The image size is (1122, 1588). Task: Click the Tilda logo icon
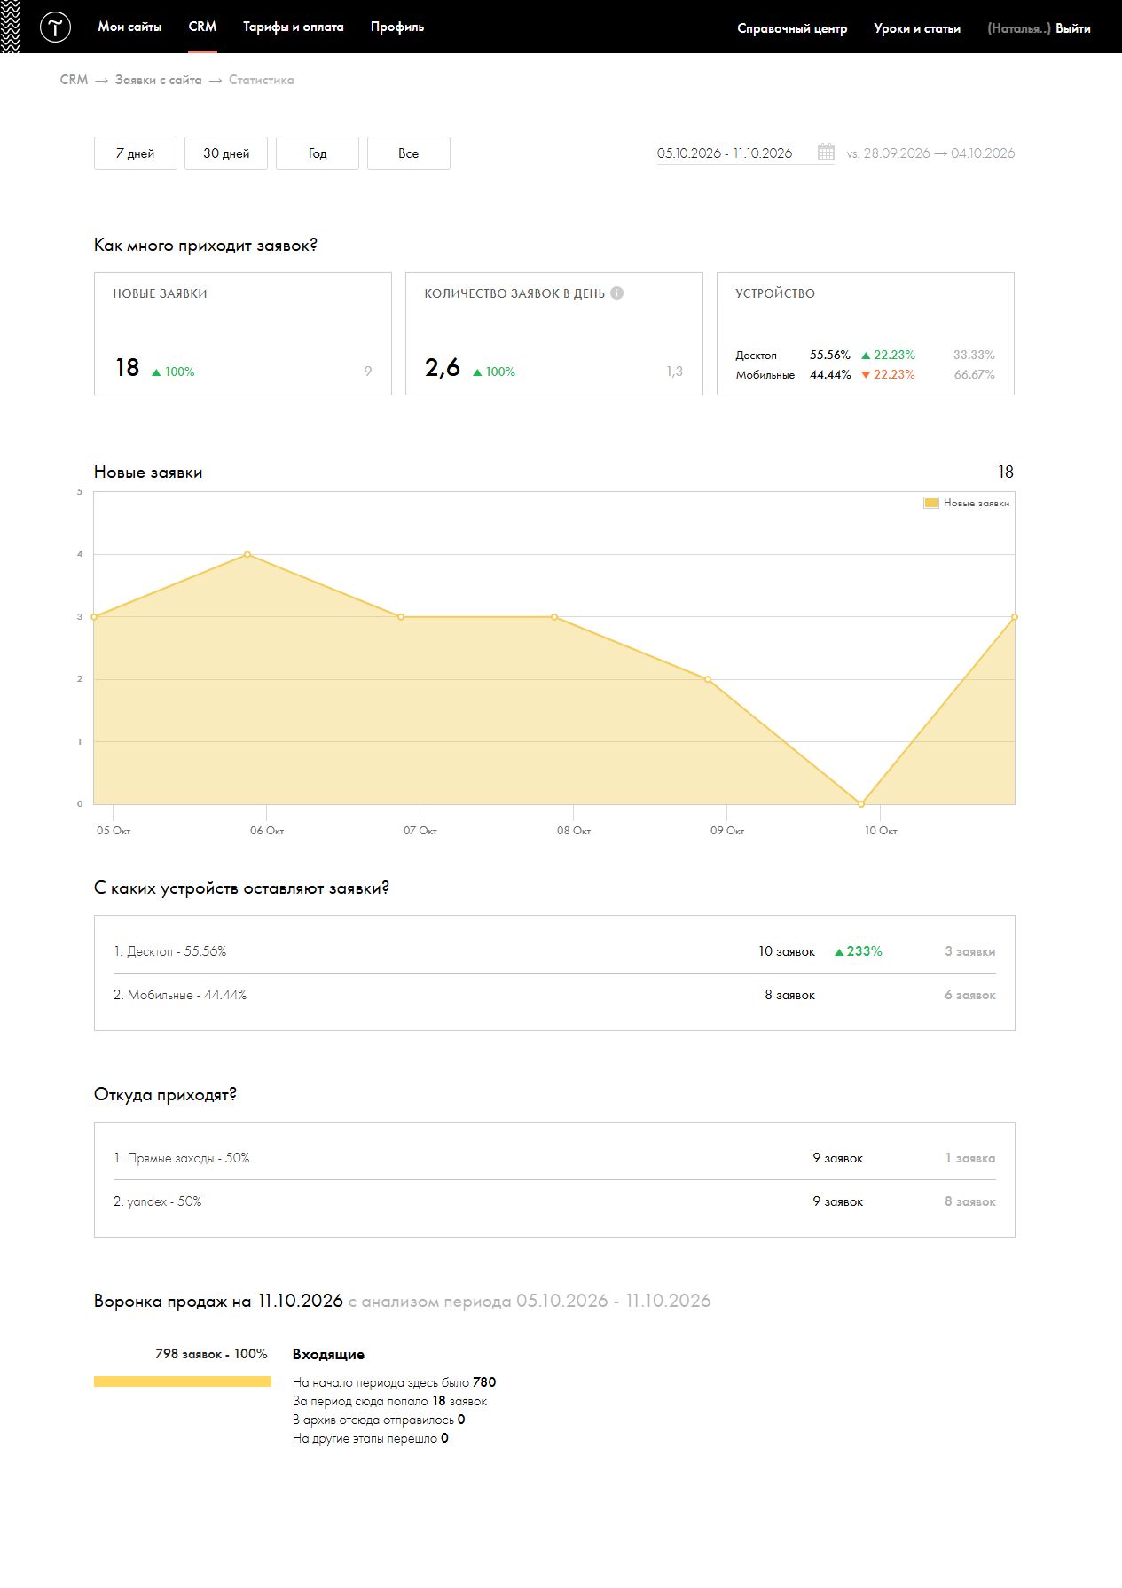click(55, 27)
